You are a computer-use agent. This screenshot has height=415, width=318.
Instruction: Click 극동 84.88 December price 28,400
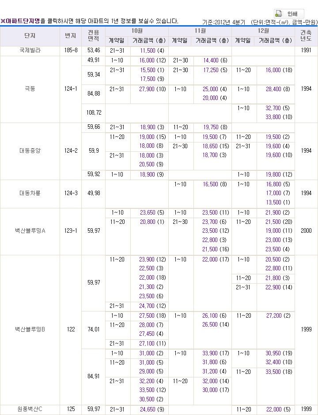coord(274,89)
